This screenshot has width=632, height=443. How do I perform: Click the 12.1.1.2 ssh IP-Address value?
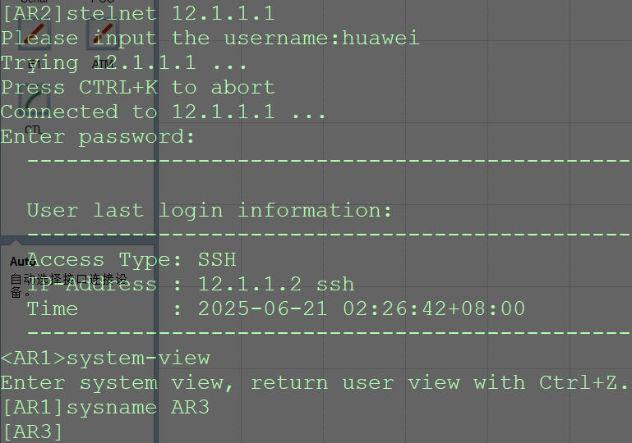pyautogui.click(x=276, y=284)
